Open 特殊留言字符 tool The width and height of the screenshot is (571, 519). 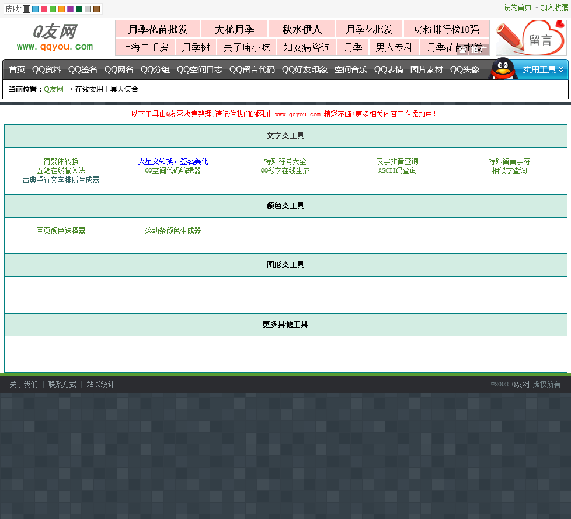510,161
